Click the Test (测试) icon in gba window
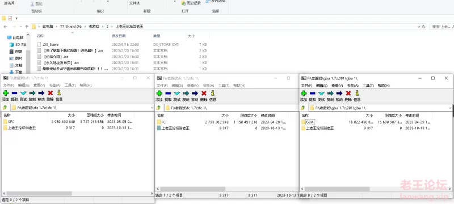 point(321,93)
